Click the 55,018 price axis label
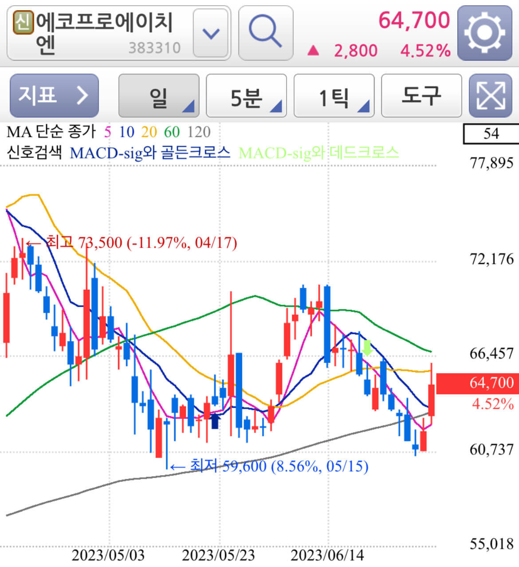This screenshot has height=567, width=519. pyautogui.click(x=491, y=544)
